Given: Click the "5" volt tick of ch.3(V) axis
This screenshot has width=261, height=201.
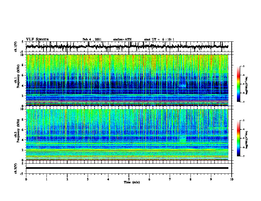Looking at the screenshot, I should [22, 164].
